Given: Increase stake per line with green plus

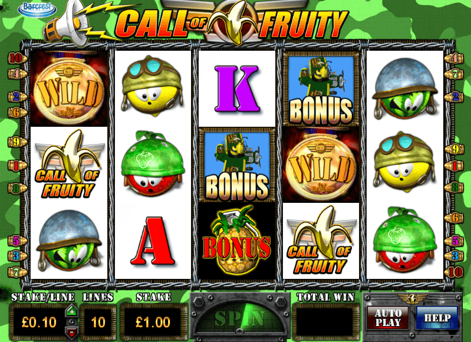Looking at the screenshot, I should coord(71,311).
